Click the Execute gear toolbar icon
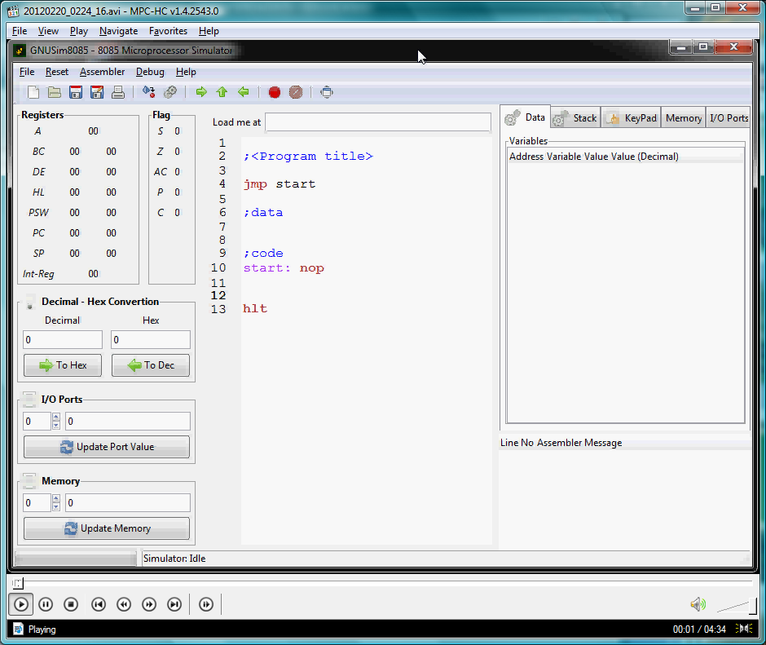Viewport: 766px width, 645px height. click(x=170, y=92)
